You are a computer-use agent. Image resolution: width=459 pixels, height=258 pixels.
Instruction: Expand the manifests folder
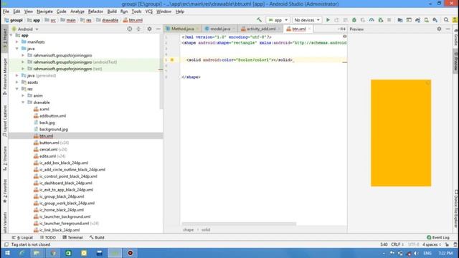pos(17,42)
